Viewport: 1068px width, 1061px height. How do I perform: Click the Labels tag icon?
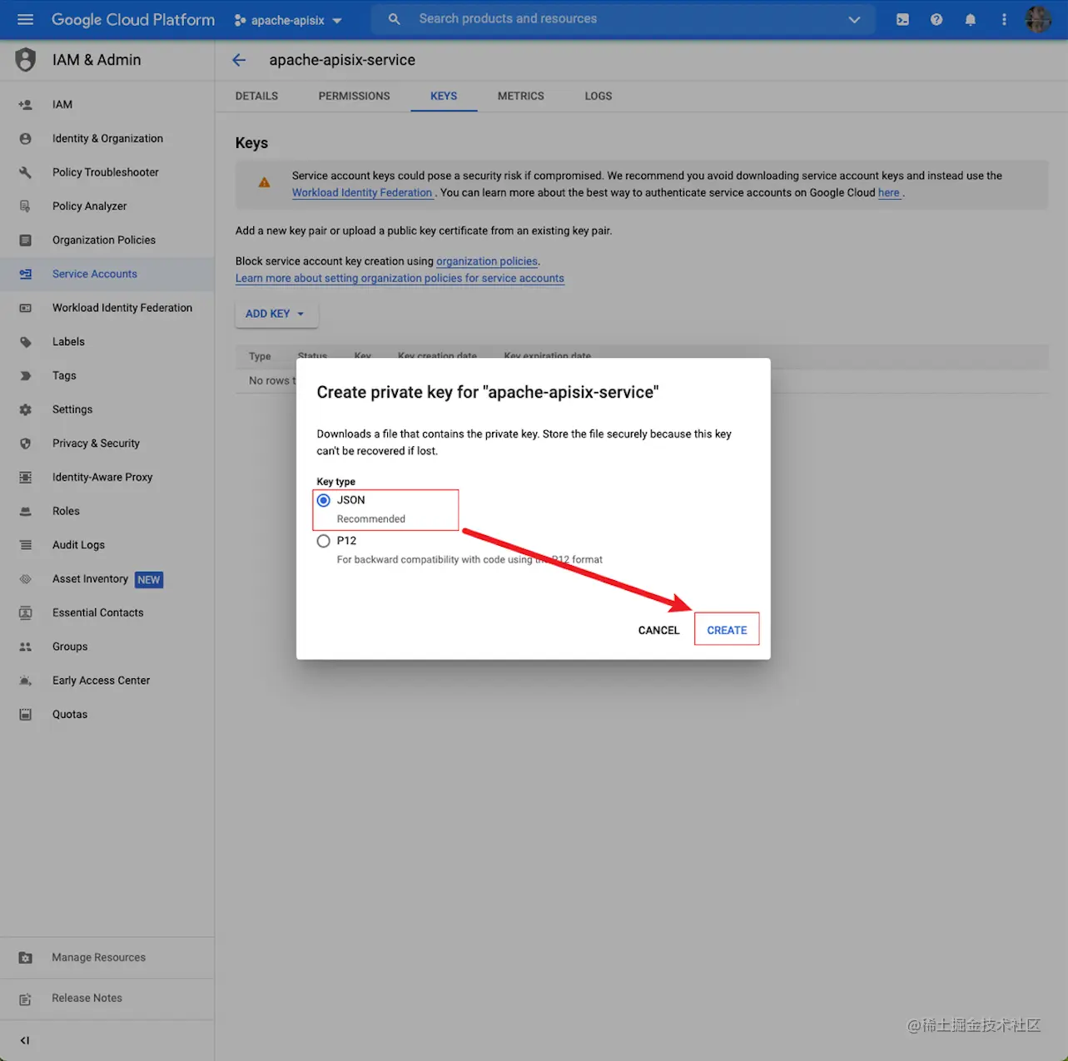point(26,342)
